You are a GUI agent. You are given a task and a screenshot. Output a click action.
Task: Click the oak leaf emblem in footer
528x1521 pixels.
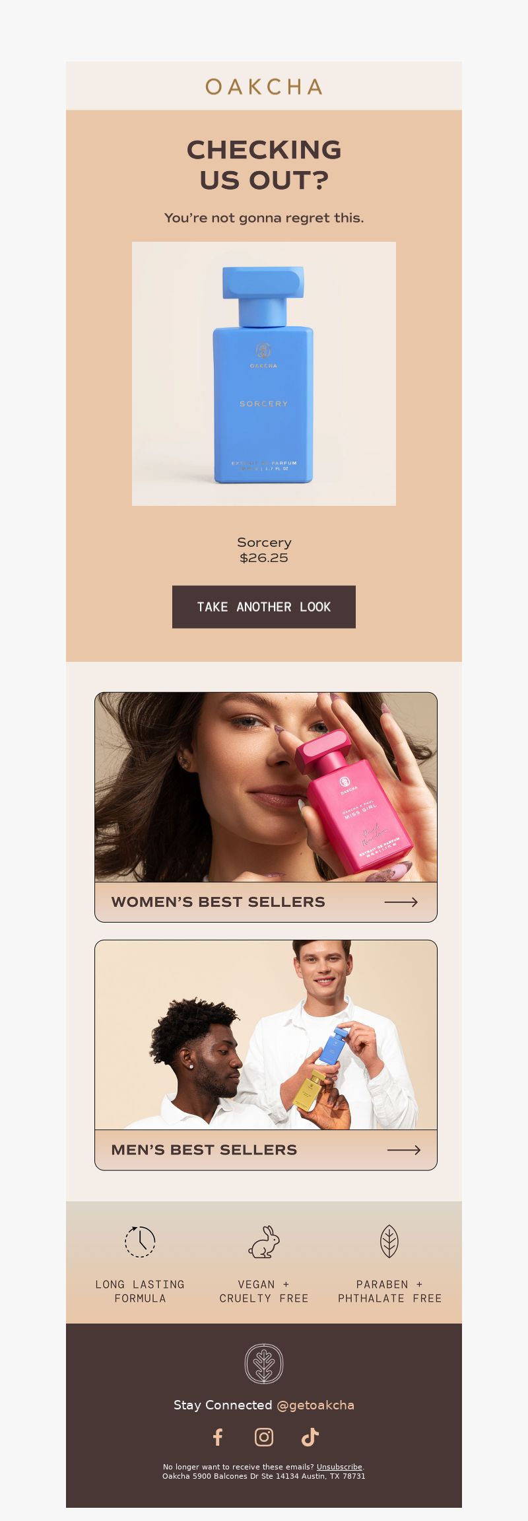click(264, 1363)
